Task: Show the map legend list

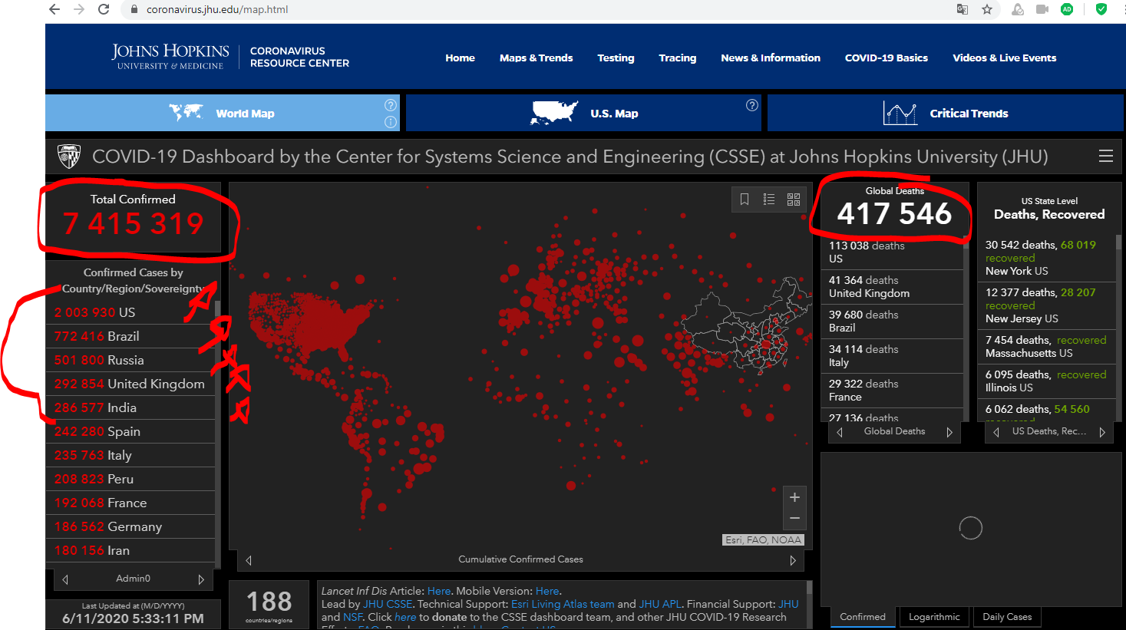Action: (x=769, y=200)
